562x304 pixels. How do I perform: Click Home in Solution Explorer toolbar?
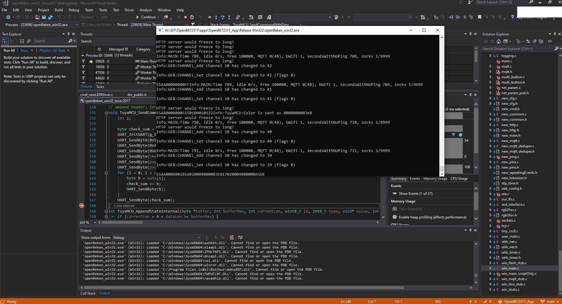pyautogui.click(x=499, y=41)
